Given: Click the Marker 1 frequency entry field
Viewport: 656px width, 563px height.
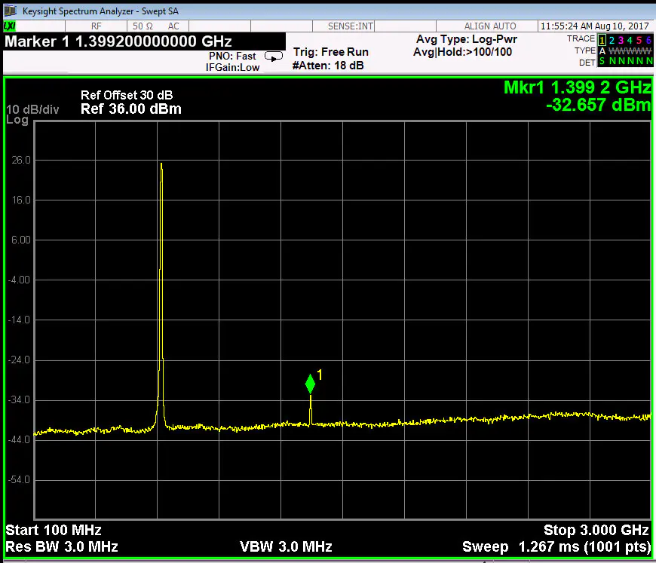Looking at the screenshot, I should [118, 41].
